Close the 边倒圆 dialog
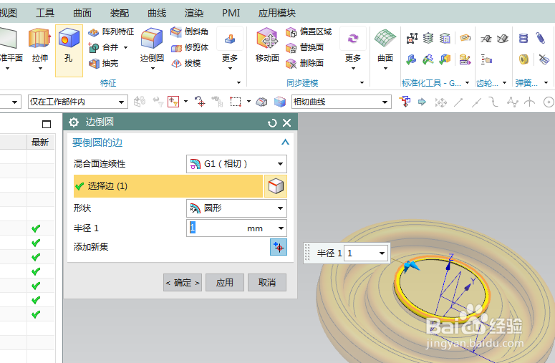 286,122
